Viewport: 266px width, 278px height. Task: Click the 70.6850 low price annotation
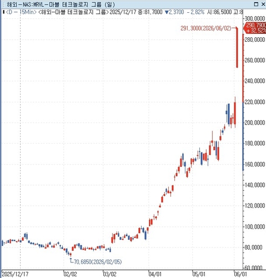98,262
